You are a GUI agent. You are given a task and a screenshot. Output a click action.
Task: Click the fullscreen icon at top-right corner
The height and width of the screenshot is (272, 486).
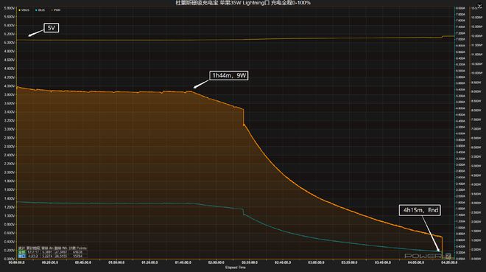tap(479, 6)
